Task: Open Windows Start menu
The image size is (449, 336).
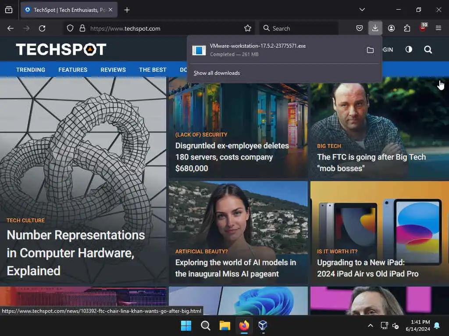Action: [x=186, y=325]
